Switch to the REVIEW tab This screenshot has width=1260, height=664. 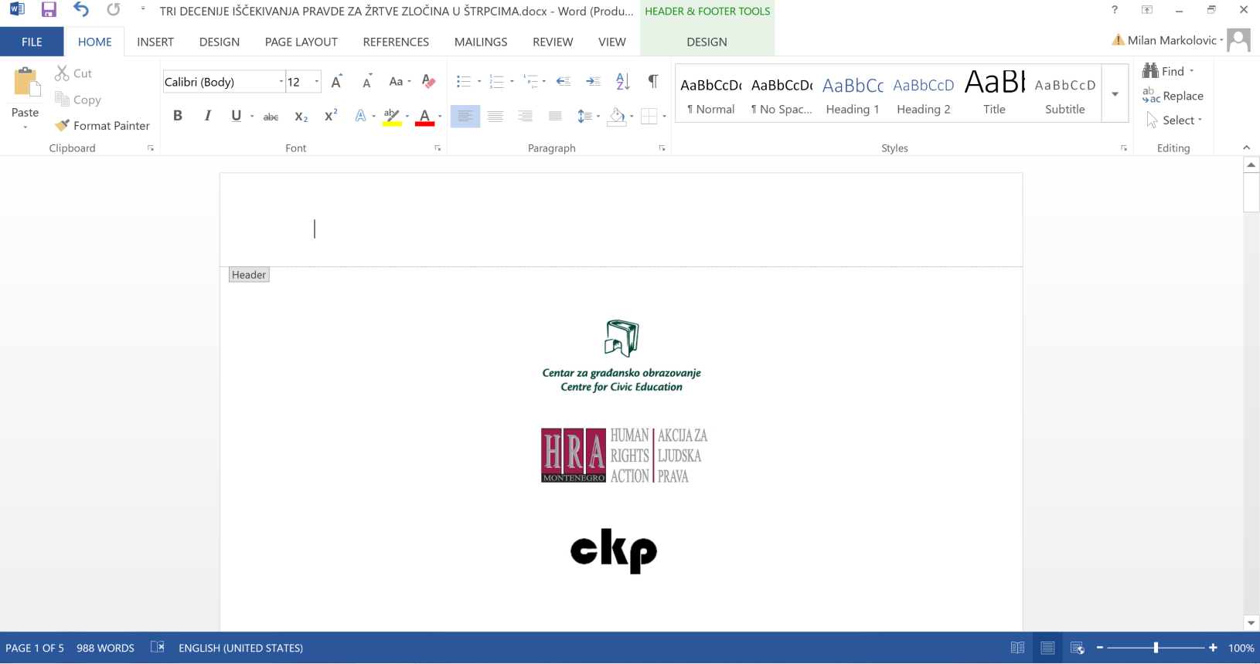[x=553, y=42]
